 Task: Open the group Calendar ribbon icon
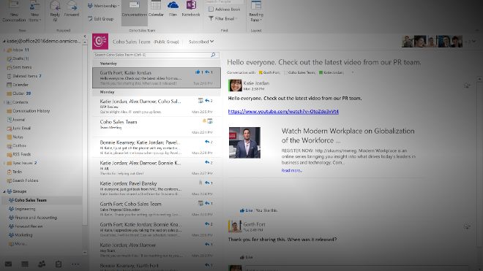[x=156, y=9]
